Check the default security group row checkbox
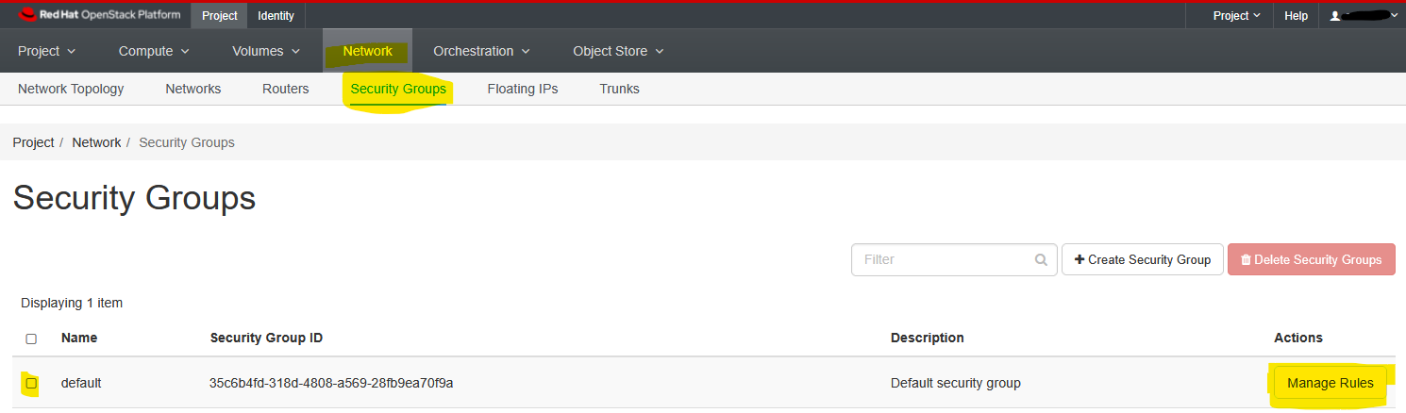The width and height of the screenshot is (1406, 413). tap(31, 384)
